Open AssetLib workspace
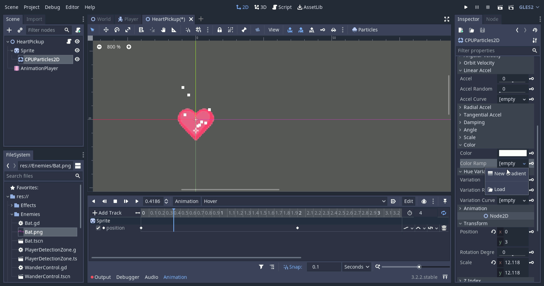Screen dimensions: 544x286 point(310,7)
